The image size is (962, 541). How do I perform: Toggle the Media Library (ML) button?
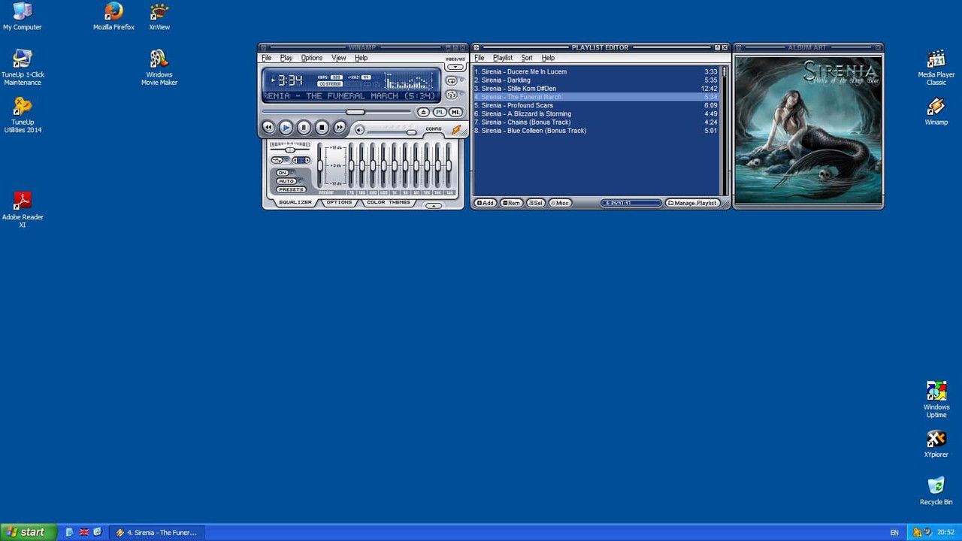click(455, 112)
